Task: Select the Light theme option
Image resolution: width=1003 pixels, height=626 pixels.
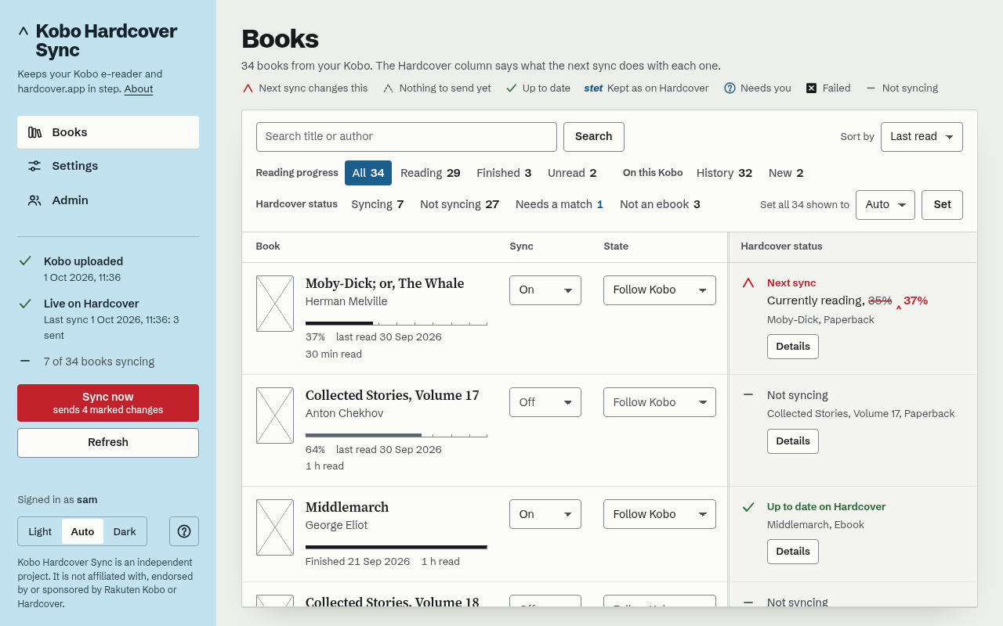Action: 40,531
